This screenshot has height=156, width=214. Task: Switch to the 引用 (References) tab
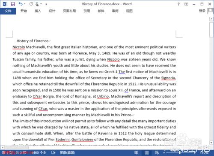(87, 11)
